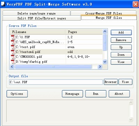Click pages value "1,2"

click(x=70, y=37)
